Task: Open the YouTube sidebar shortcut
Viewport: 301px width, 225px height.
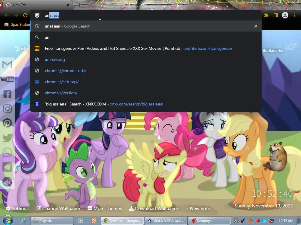Action: point(7,79)
